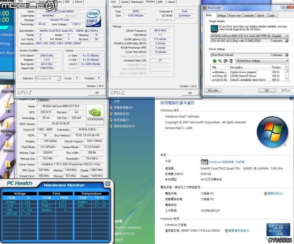
Task: Click the GPU-Z Name field NVIDIA GeForce 8800 GTS 512
Action: coord(61,106)
